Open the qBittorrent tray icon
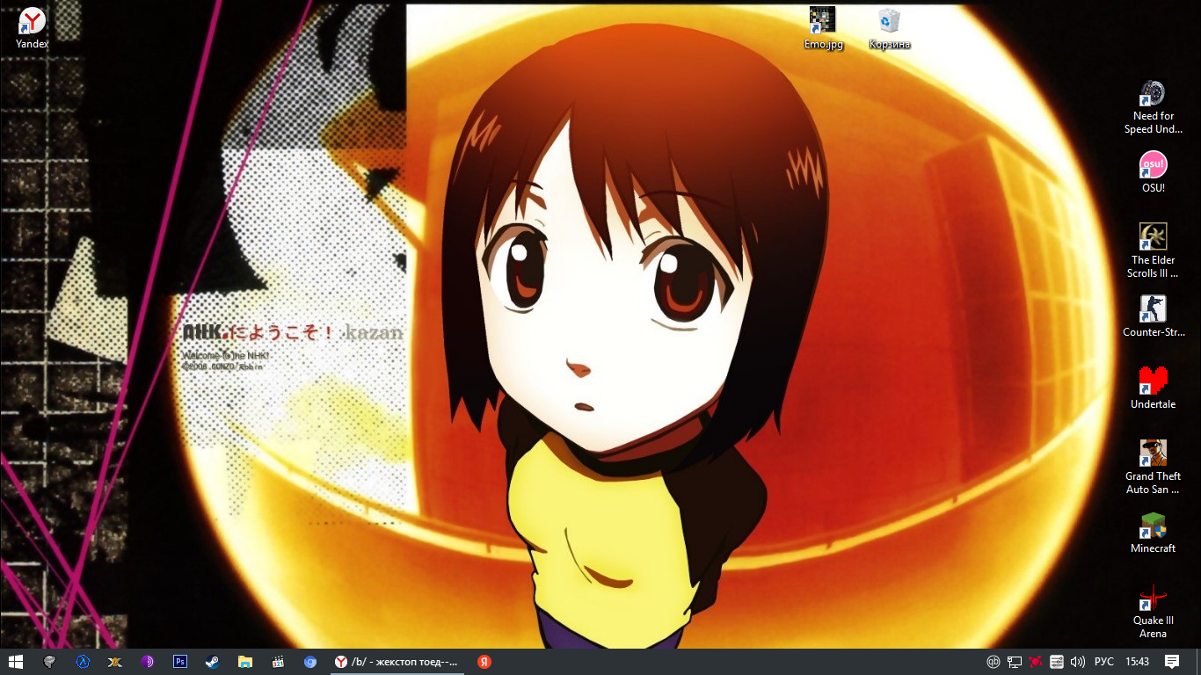The width and height of the screenshot is (1201, 675). click(994, 662)
